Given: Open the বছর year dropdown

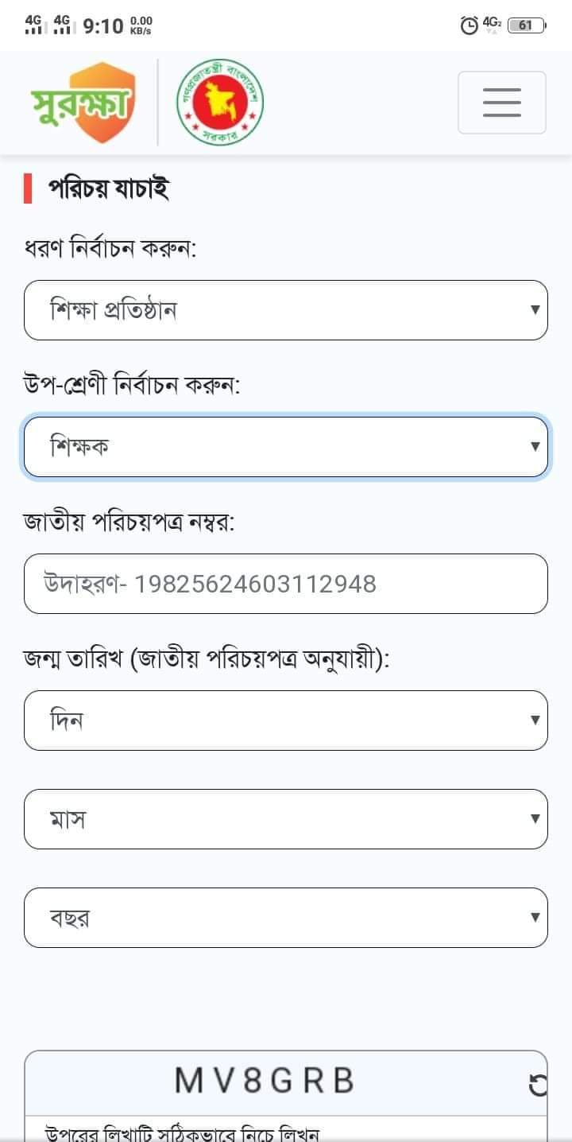Looking at the screenshot, I should click(286, 918).
